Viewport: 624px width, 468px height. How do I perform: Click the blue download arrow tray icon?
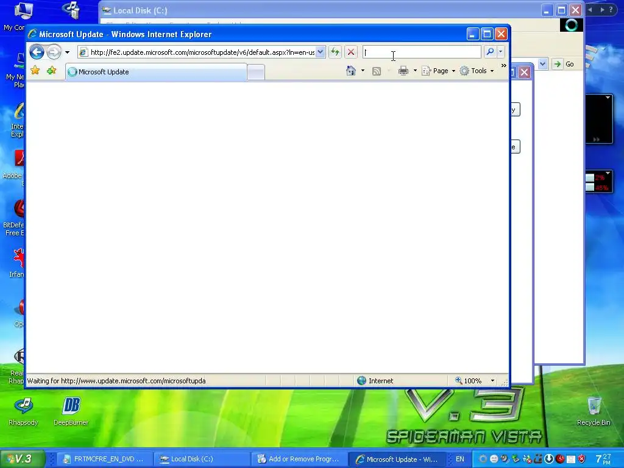pyautogui.click(x=549, y=459)
